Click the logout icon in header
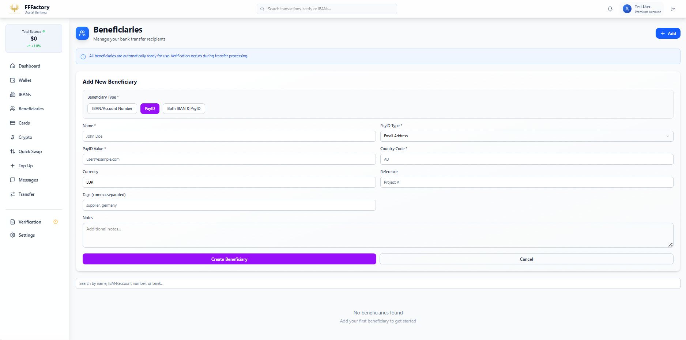The image size is (686, 340). (x=673, y=9)
